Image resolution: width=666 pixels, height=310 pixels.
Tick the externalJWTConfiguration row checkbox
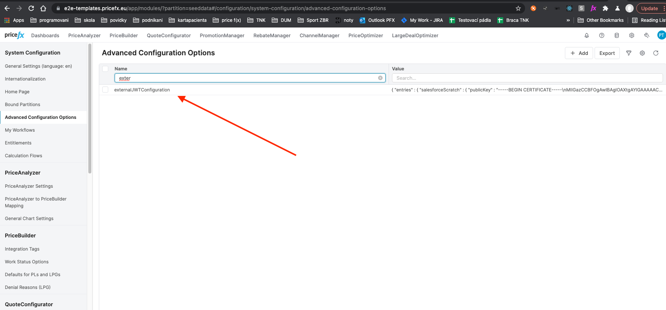(105, 90)
